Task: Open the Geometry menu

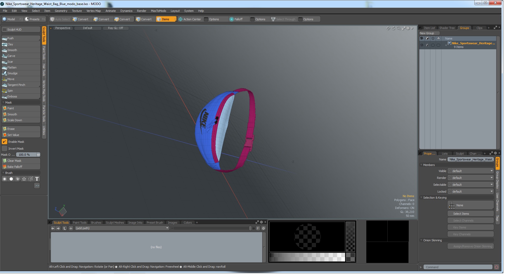Action: click(x=61, y=11)
